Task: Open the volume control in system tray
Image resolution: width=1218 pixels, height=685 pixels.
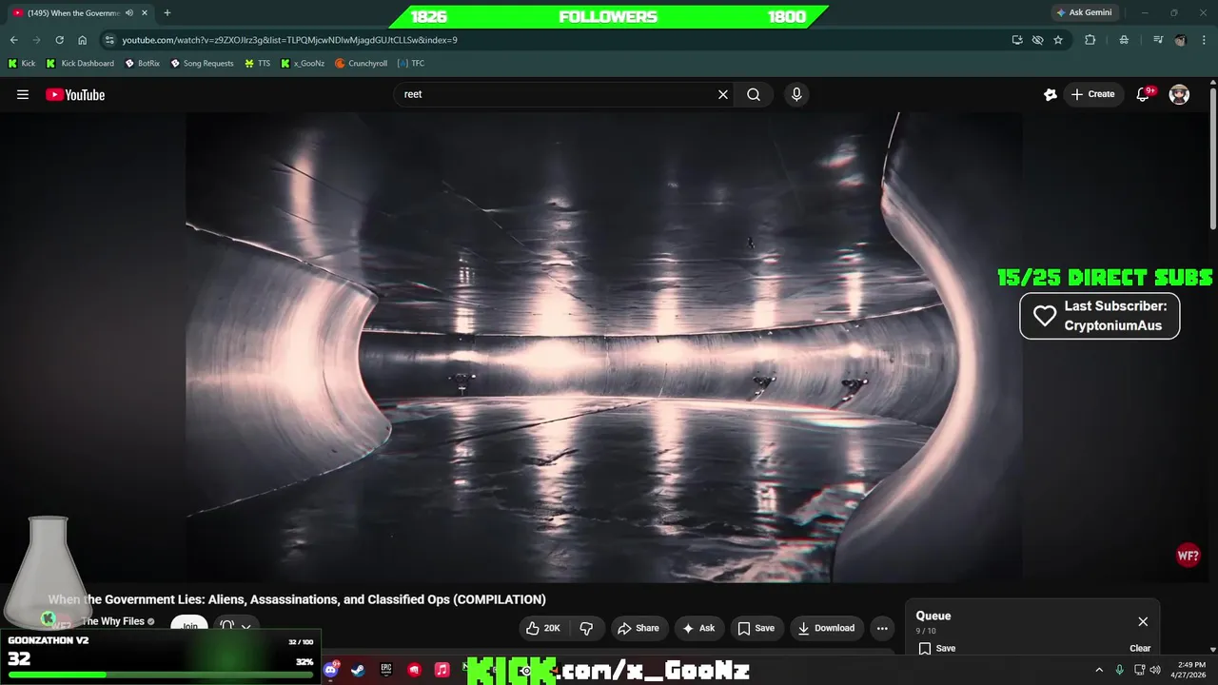Action: pos(1154,670)
